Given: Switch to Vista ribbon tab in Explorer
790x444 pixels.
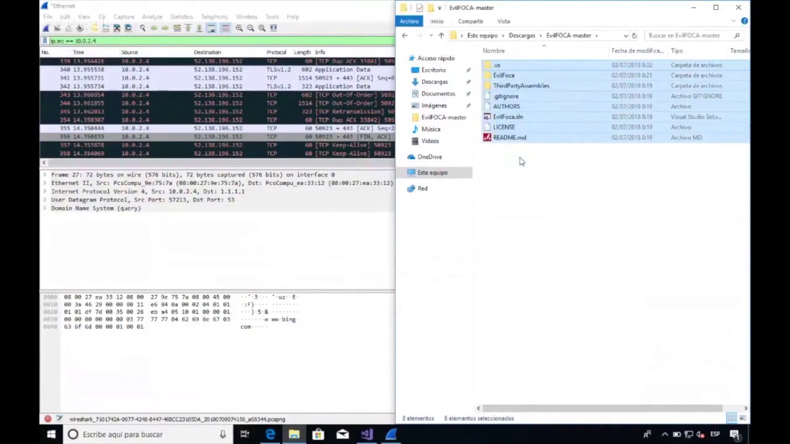Looking at the screenshot, I should point(504,21).
